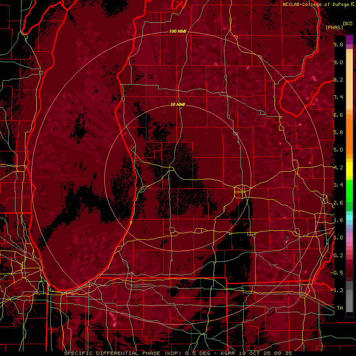Click the green band of the color scale

[x=349, y=191]
